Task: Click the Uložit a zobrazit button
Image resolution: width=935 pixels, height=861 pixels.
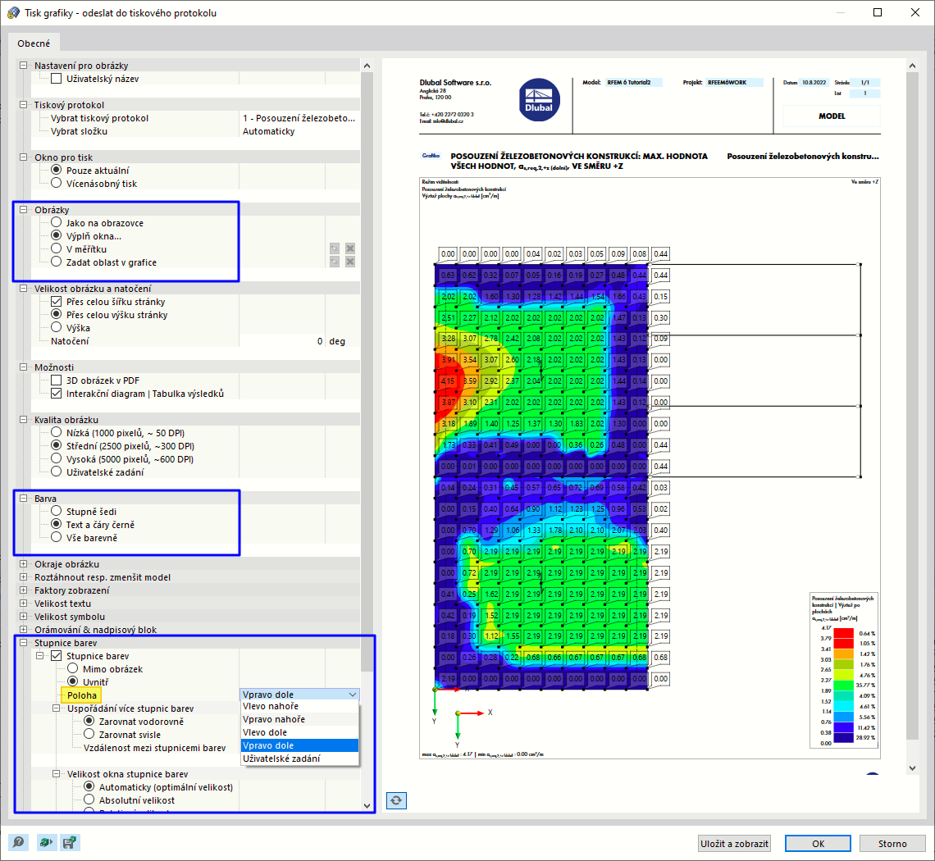Action: tap(735, 843)
